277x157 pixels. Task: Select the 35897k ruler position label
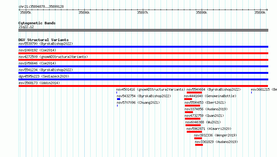(x=143, y=12)
